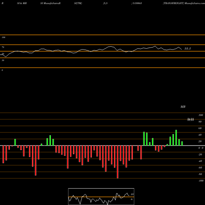Viewport: 205px width, 205px height.
Task: Select the (TRANSFREIGHT) MunafaSutra.com title text
Action: tap(184, 3)
